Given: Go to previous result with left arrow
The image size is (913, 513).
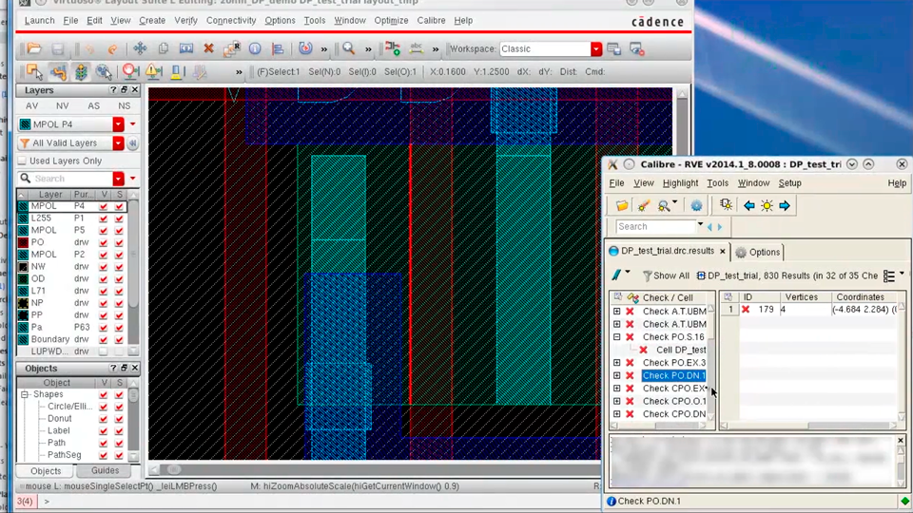Looking at the screenshot, I should [748, 205].
